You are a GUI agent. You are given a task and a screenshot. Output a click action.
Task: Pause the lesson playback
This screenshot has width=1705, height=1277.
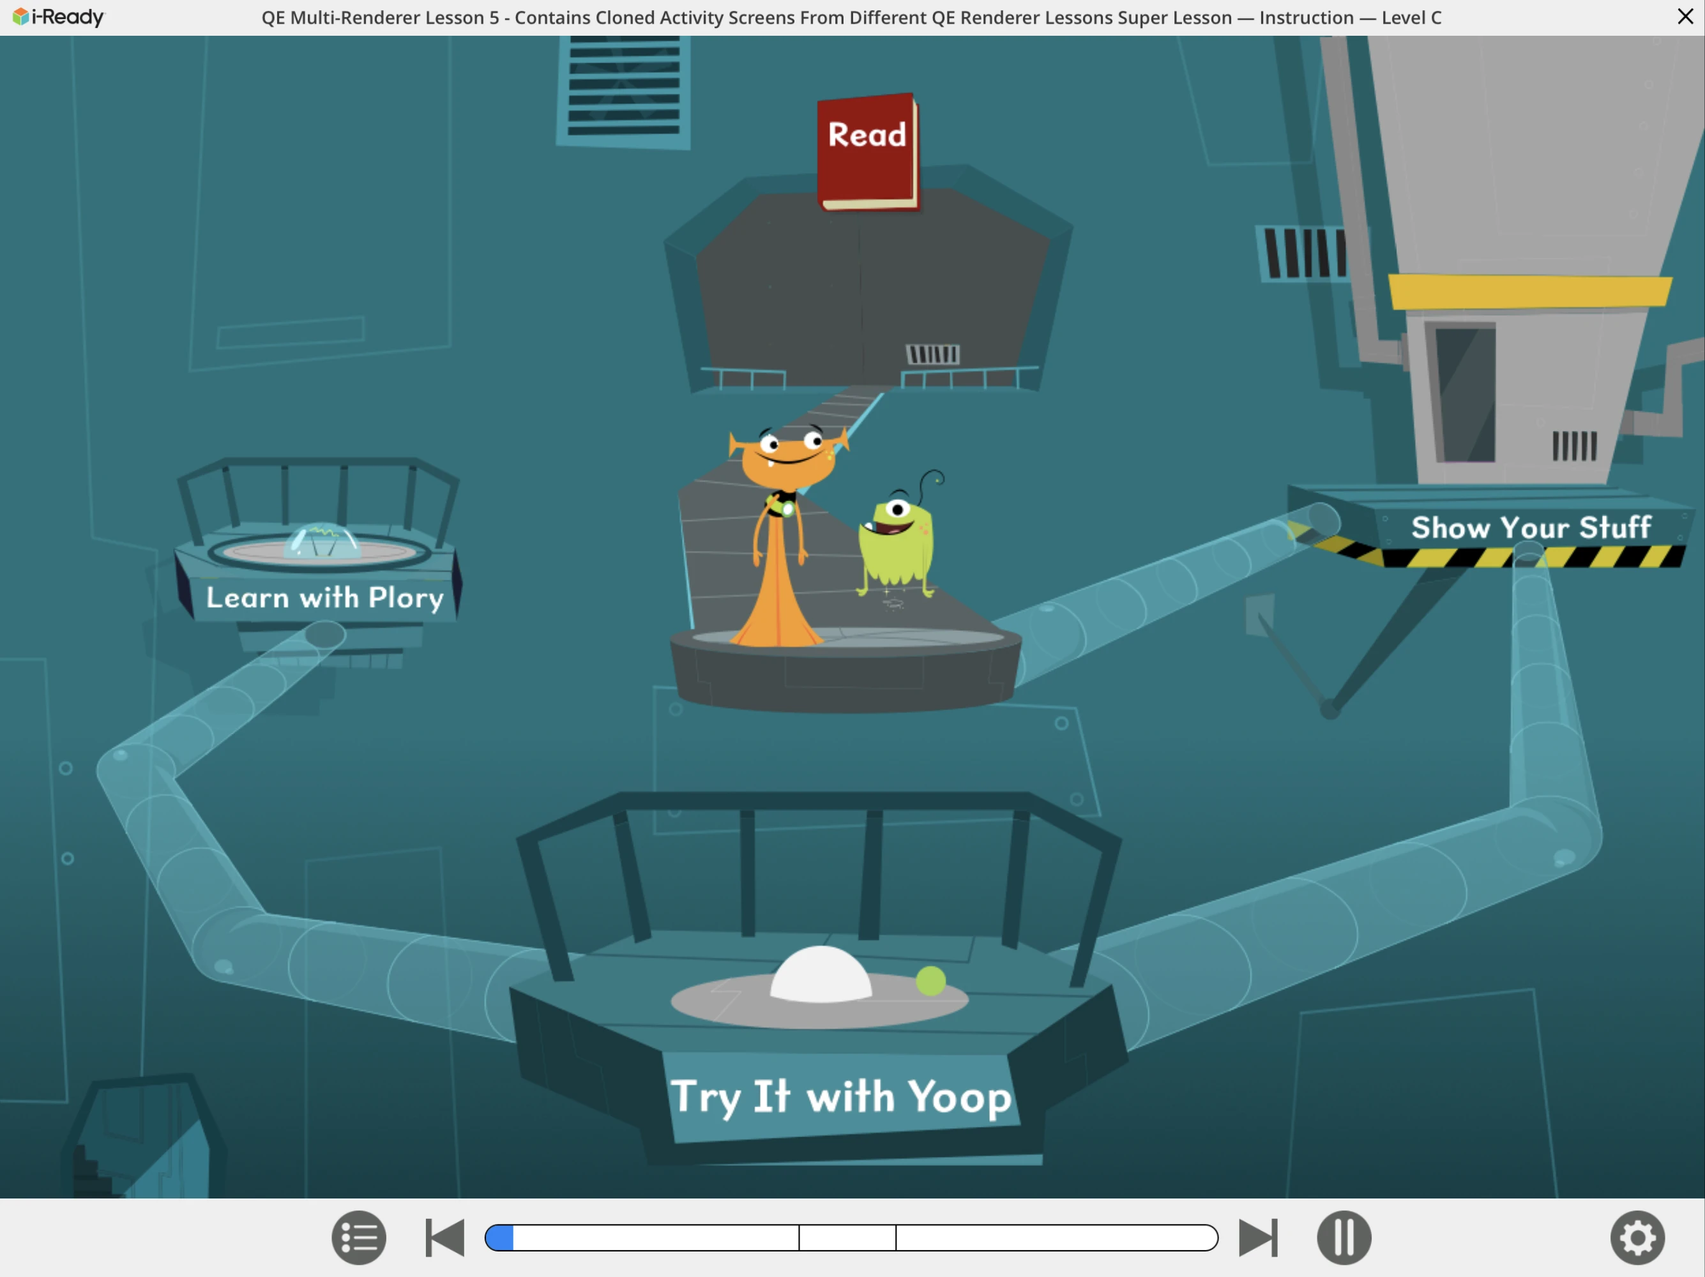tap(1344, 1237)
